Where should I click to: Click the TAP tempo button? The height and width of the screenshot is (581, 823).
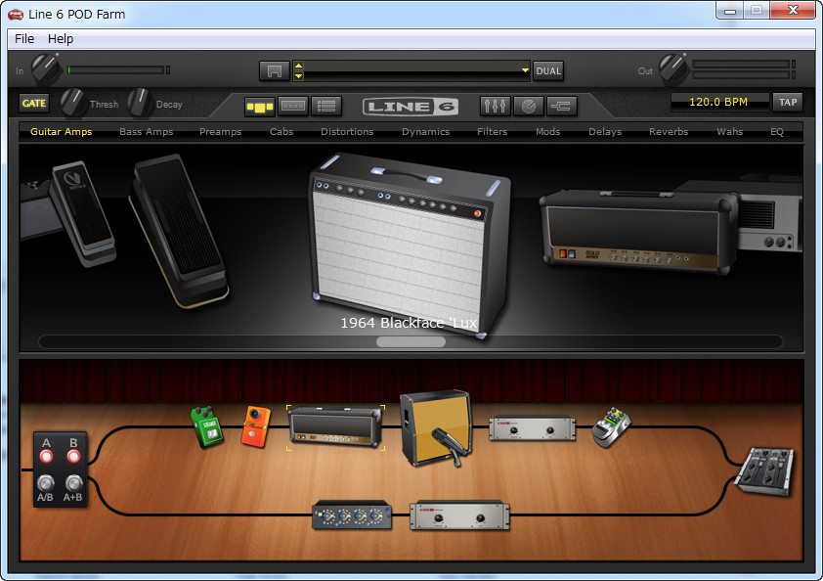point(787,102)
